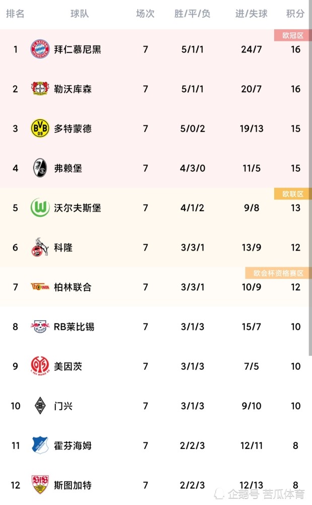Click the vertical scrollbar on right edge
This screenshot has width=312, height=505.
(310, 178)
